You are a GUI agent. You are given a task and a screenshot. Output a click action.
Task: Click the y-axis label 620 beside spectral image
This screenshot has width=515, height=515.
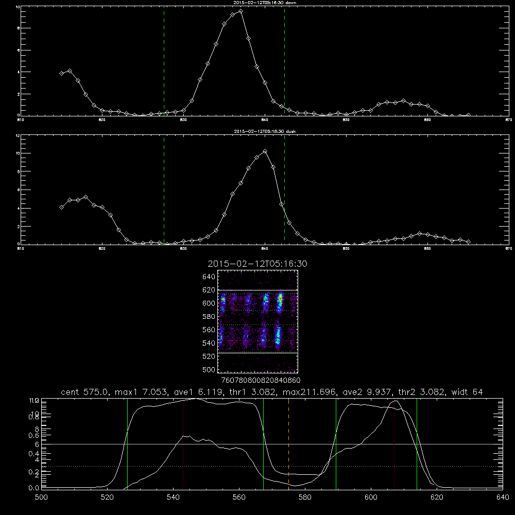[x=209, y=290]
